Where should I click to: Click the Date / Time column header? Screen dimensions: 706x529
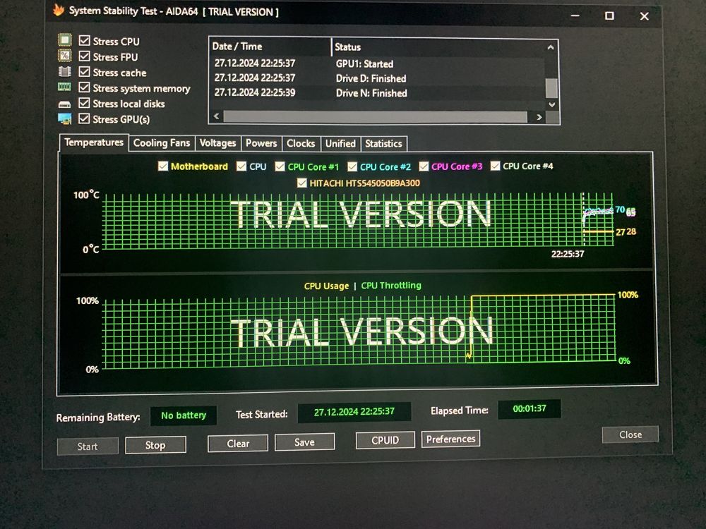(270, 47)
